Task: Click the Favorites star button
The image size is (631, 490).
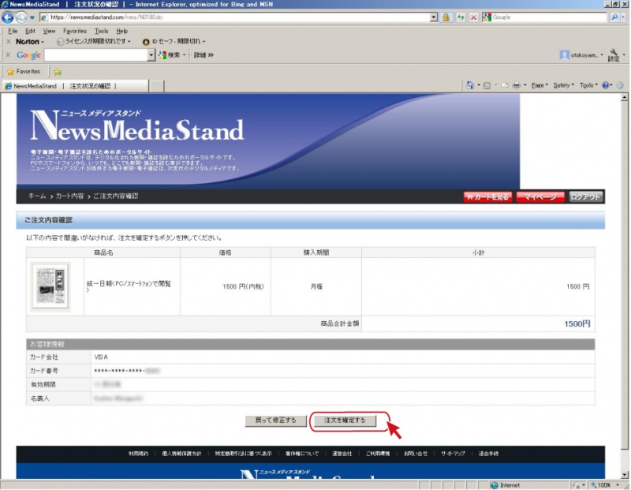Action: 24,72
